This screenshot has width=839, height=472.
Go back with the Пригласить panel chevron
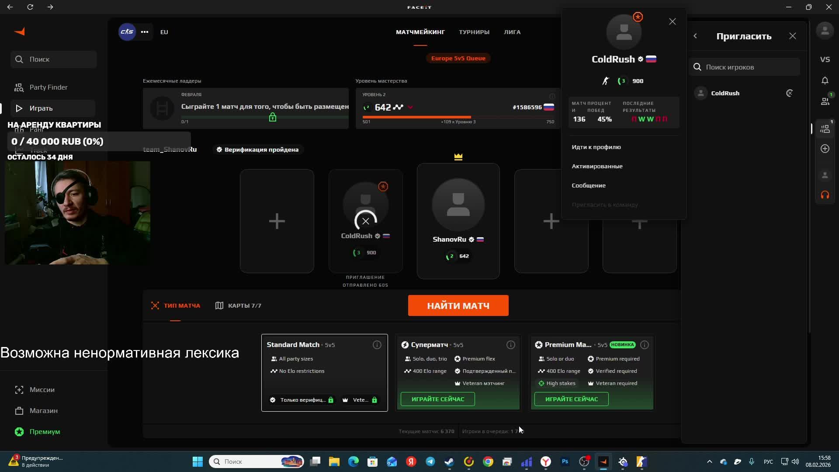[x=695, y=36]
